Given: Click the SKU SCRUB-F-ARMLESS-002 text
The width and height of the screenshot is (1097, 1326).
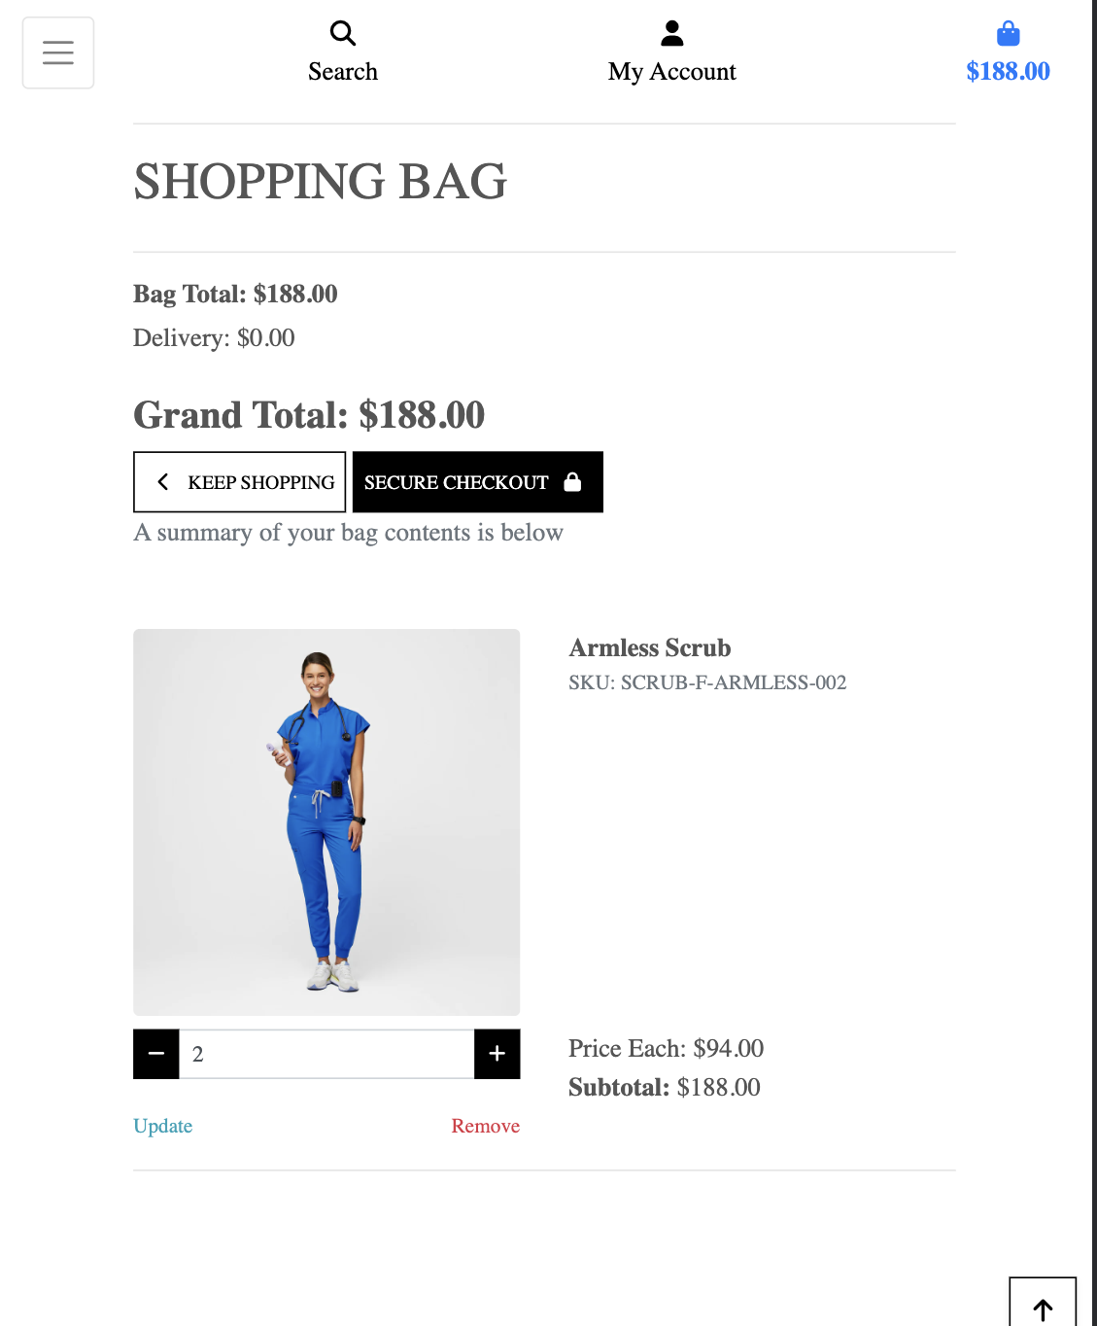Looking at the screenshot, I should coord(707,682).
